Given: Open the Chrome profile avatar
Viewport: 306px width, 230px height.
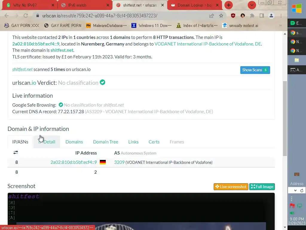Looking at the screenshot, I should pos(271,16).
